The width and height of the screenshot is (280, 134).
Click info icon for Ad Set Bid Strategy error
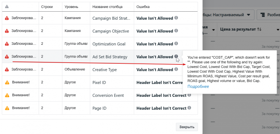pos(176,56)
